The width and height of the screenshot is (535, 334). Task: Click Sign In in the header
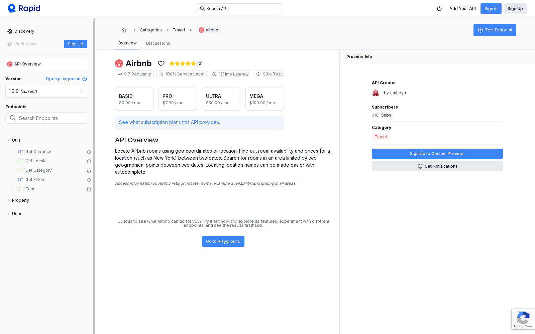(x=491, y=9)
